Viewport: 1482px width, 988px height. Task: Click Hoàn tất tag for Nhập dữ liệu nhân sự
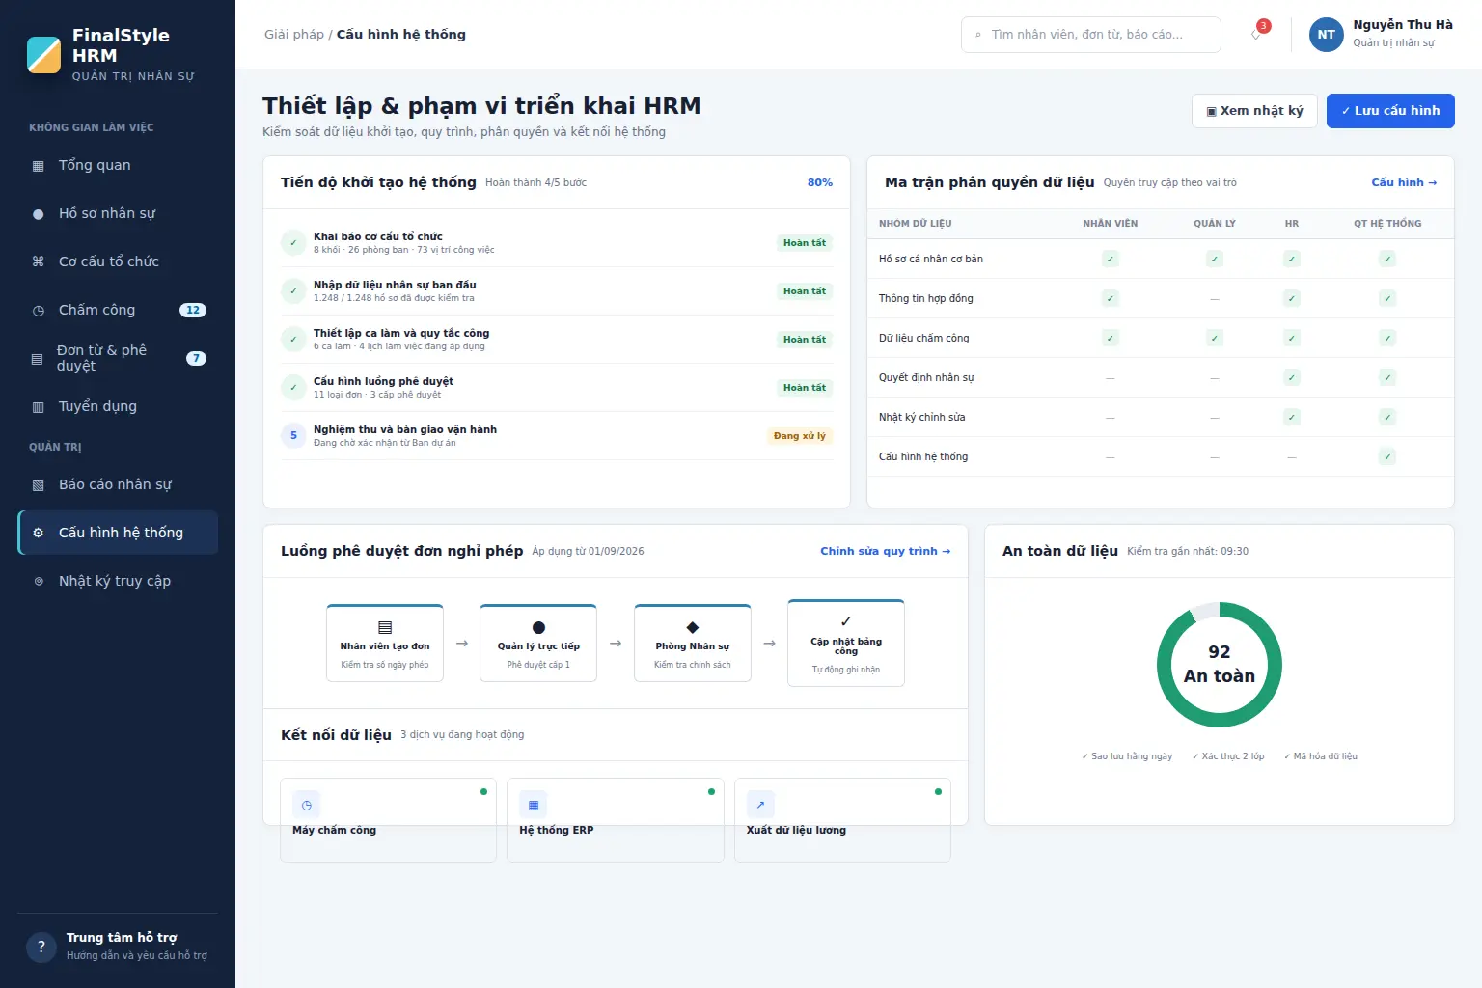[x=804, y=291]
